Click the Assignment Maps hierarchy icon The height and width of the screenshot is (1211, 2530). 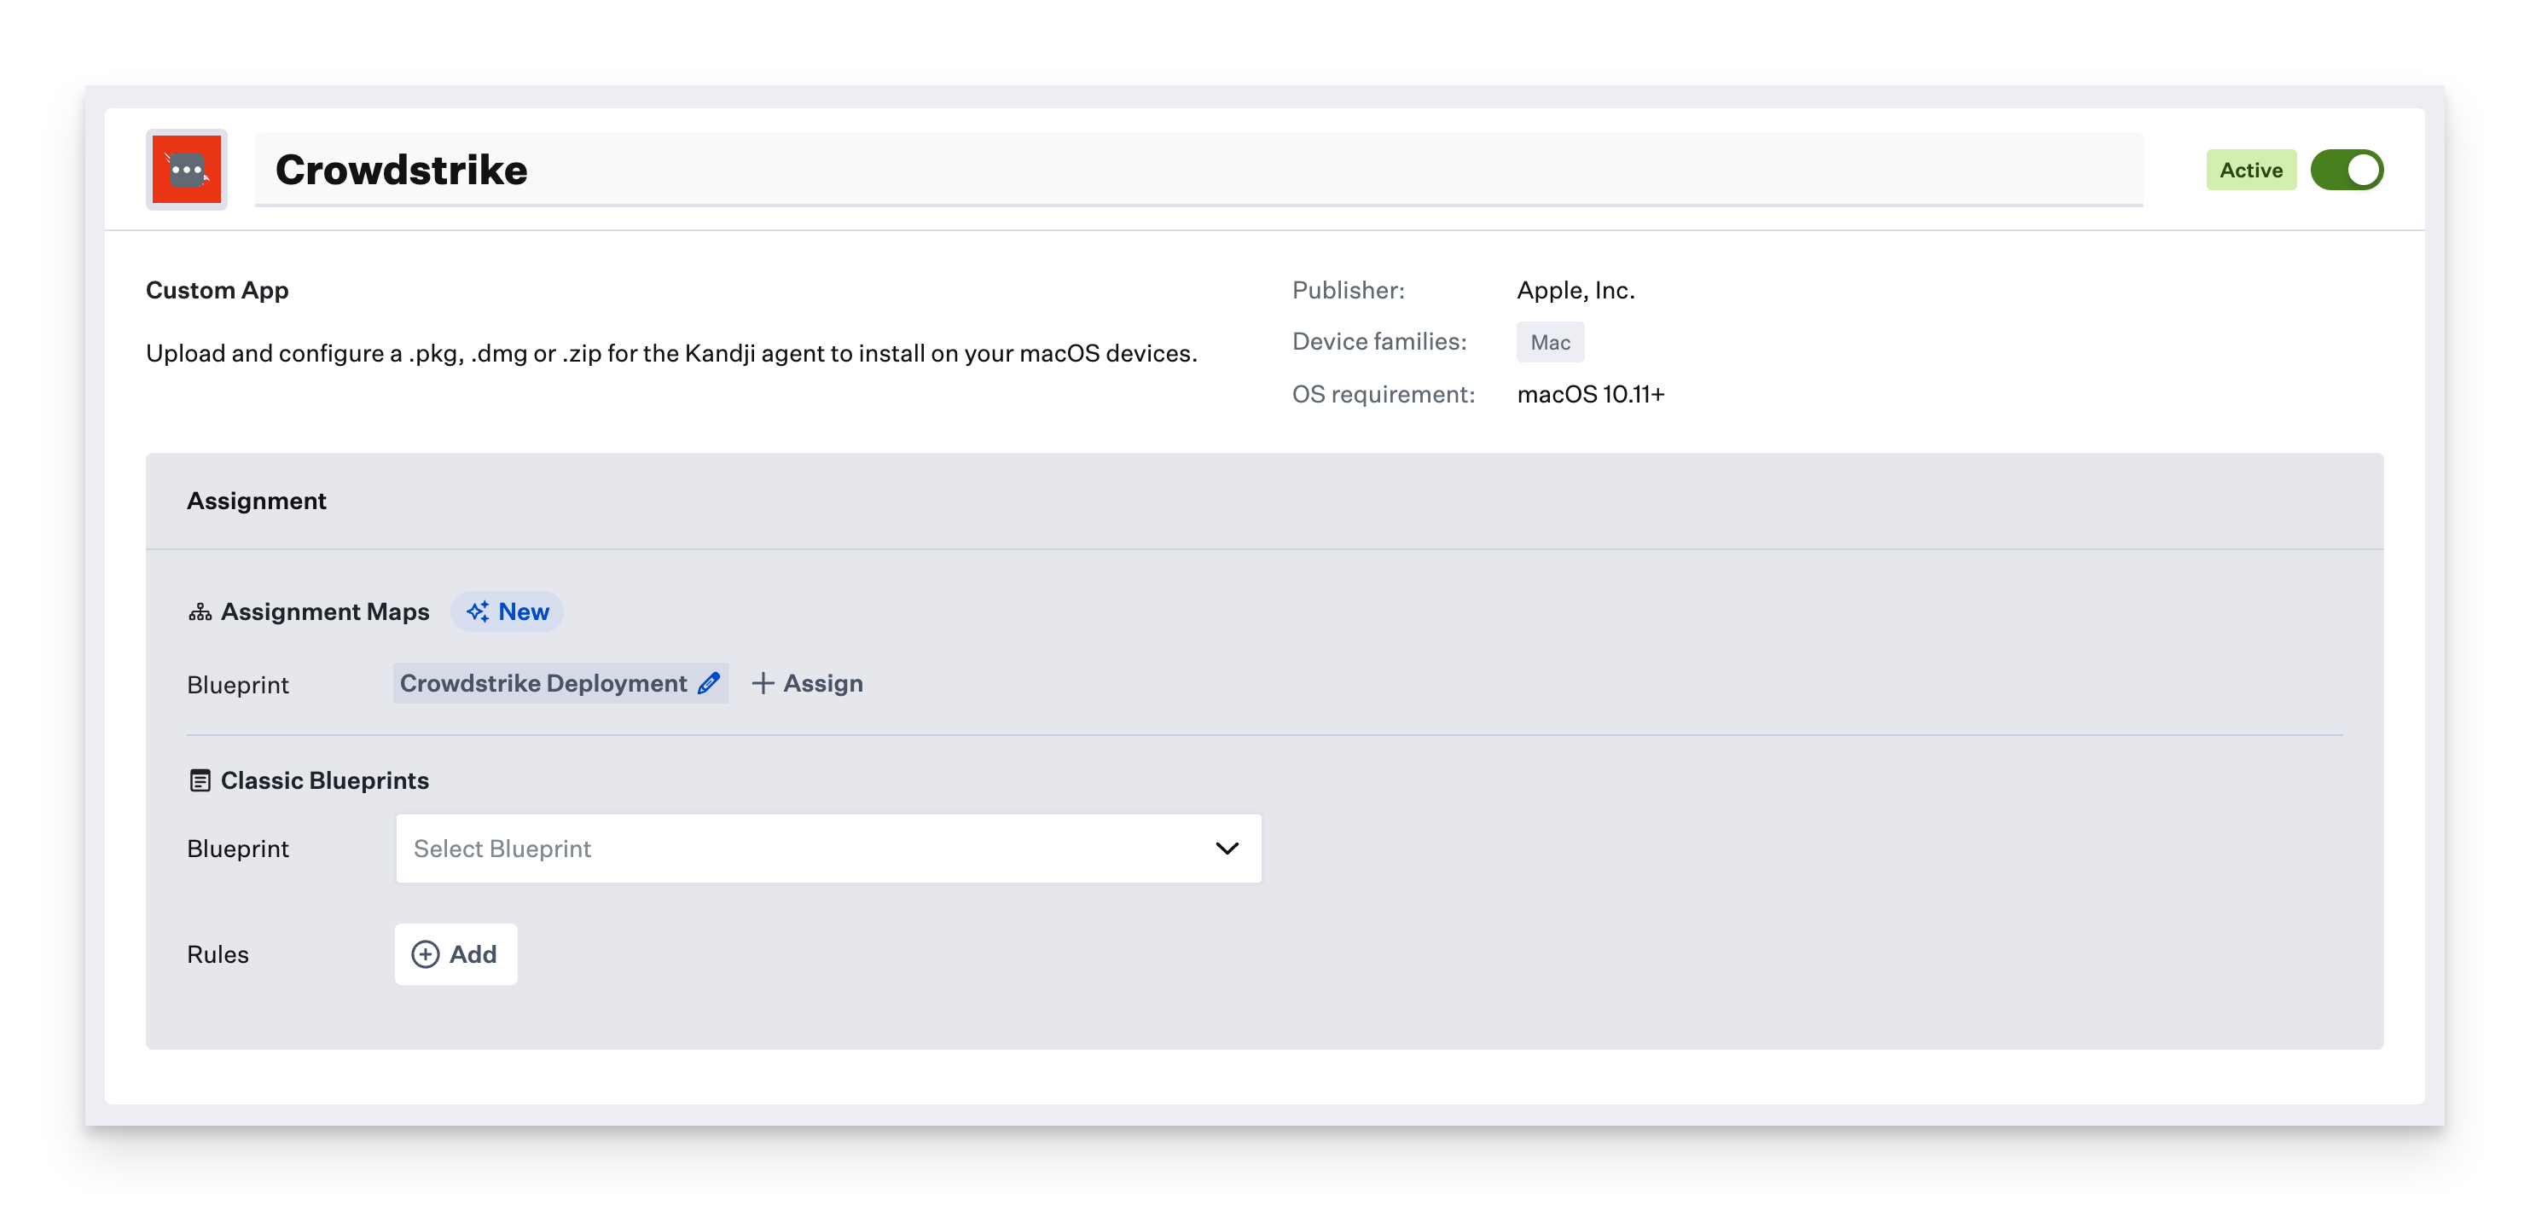[200, 613]
